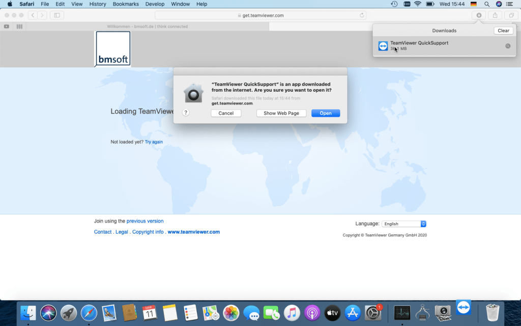Open FaceTime in the Dock
521x326 pixels.
tap(272, 313)
